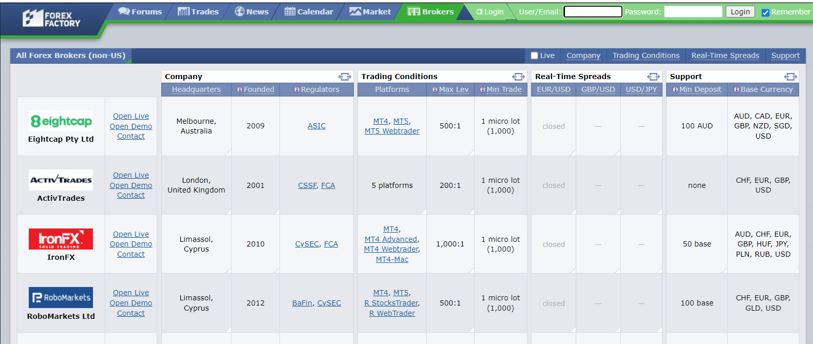Expand the Company section using its resize icon
The height and width of the screenshot is (344, 813).
pyautogui.click(x=345, y=77)
